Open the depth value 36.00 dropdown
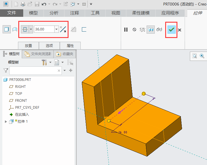 pyautogui.click(x=56, y=29)
